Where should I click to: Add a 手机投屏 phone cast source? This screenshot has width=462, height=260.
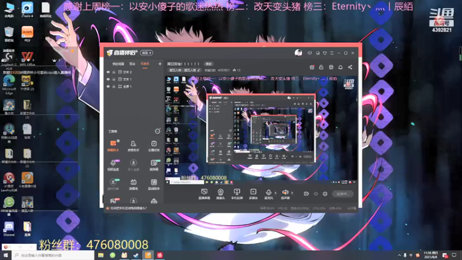pos(237,194)
